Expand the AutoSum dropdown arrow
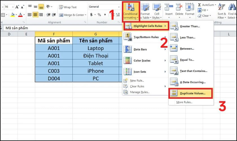This screenshot has width=237, height=141. point(215,5)
